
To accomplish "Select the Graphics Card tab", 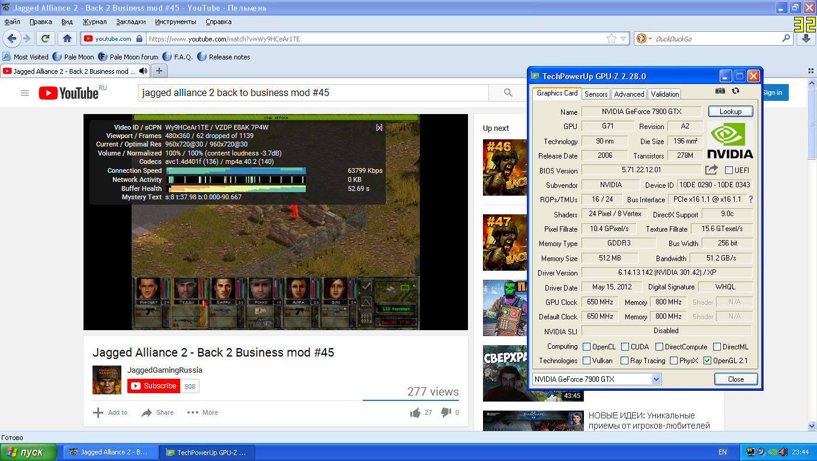I will [x=557, y=93].
